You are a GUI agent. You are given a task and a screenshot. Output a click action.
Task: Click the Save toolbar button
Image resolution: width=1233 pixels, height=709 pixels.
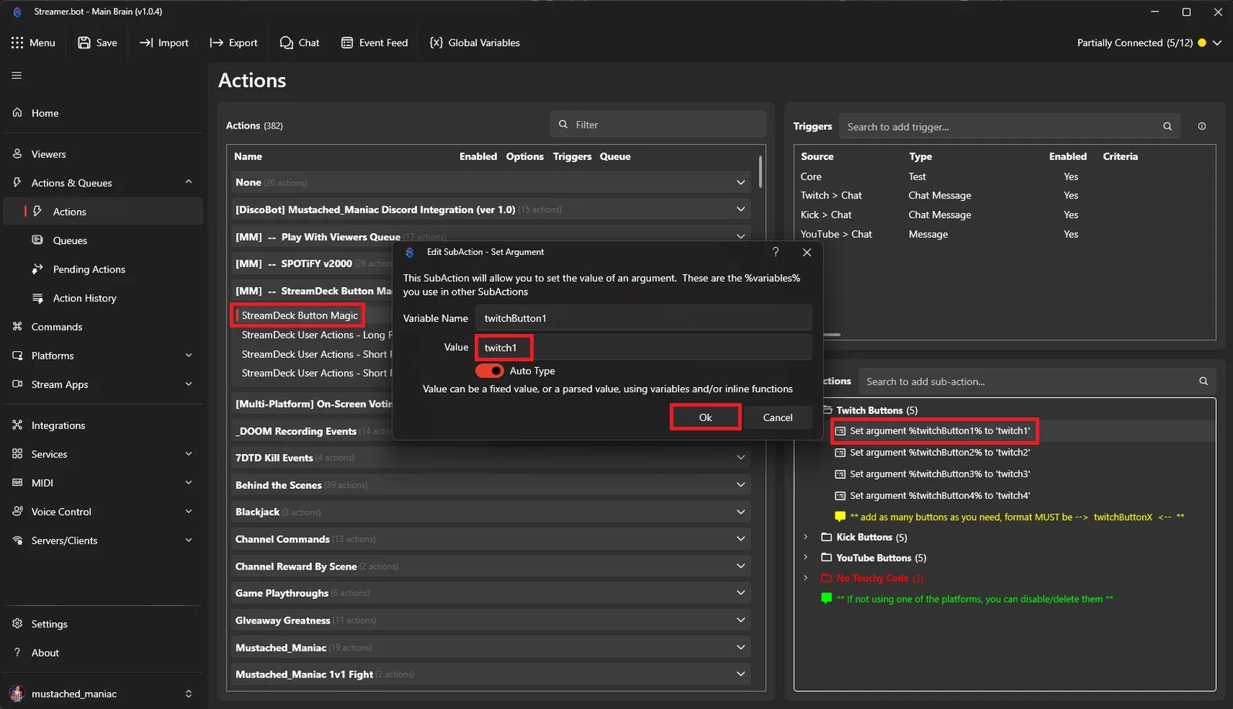(x=97, y=42)
